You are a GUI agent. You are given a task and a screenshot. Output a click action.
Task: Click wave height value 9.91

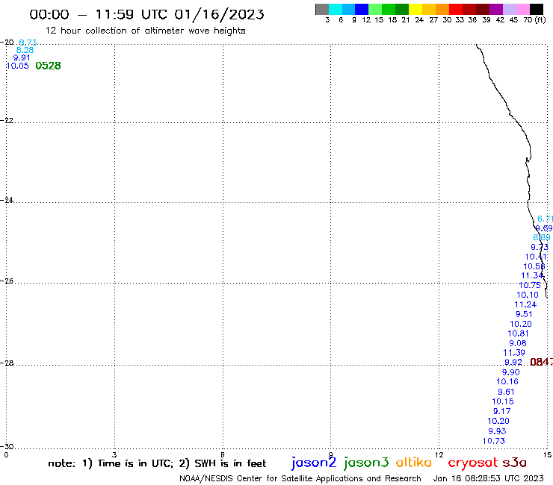click(22, 57)
